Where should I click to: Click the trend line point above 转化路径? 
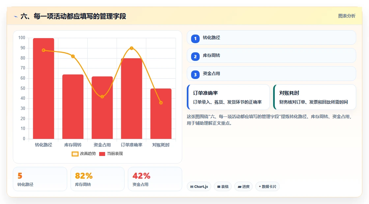(43, 50)
